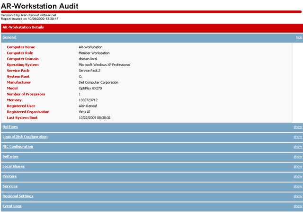This screenshot has height=214, width=303.
Task: Select the Computer Name label
Action: pos(21,47)
